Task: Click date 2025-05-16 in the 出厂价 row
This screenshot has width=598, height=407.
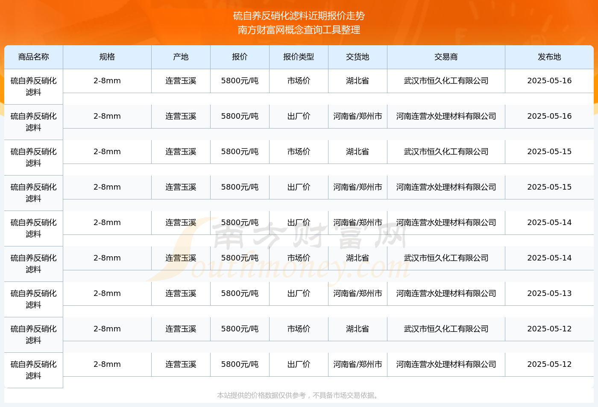Action: [x=549, y=116]
